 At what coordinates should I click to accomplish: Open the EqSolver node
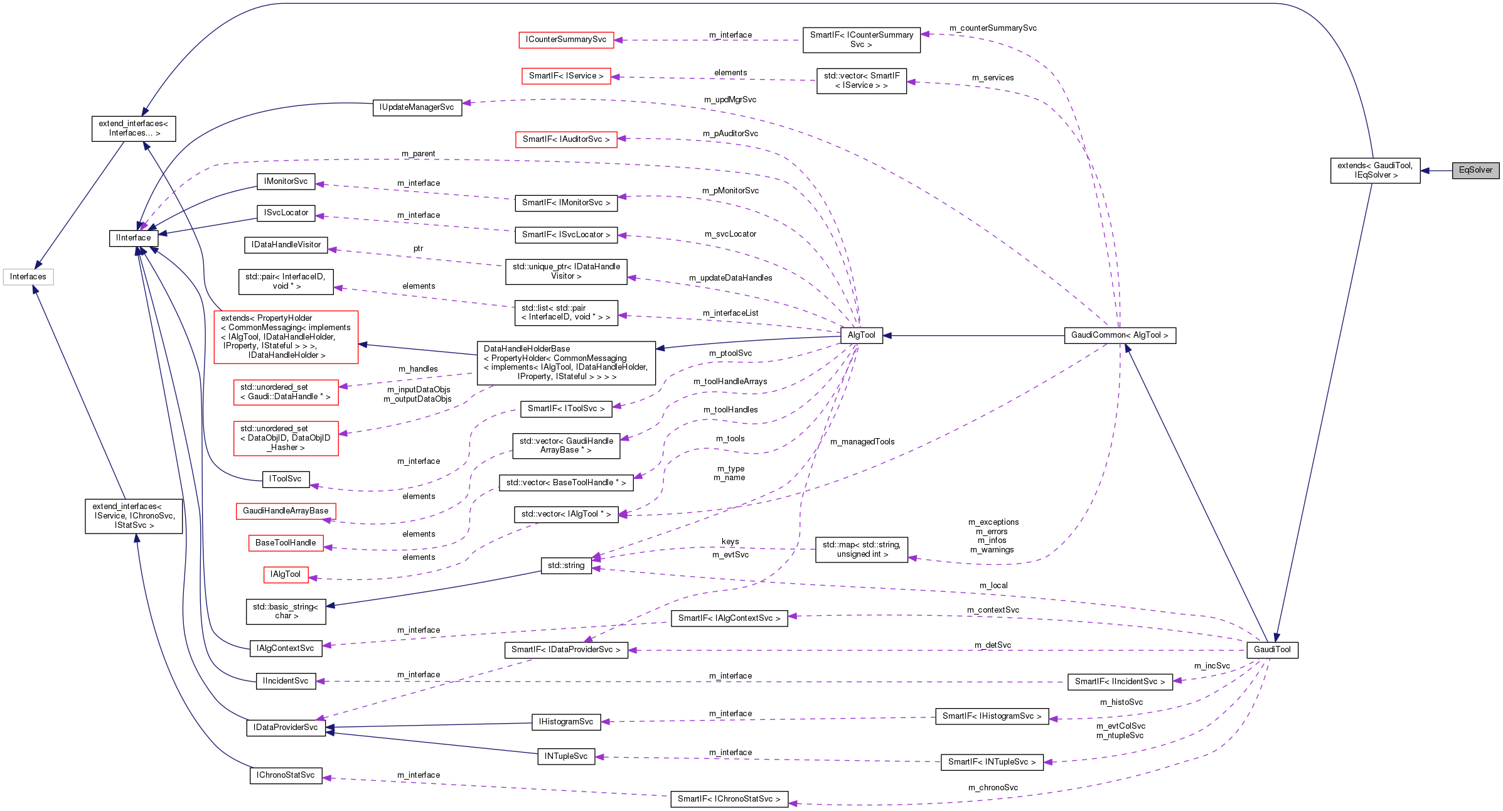click(1474, 170)
